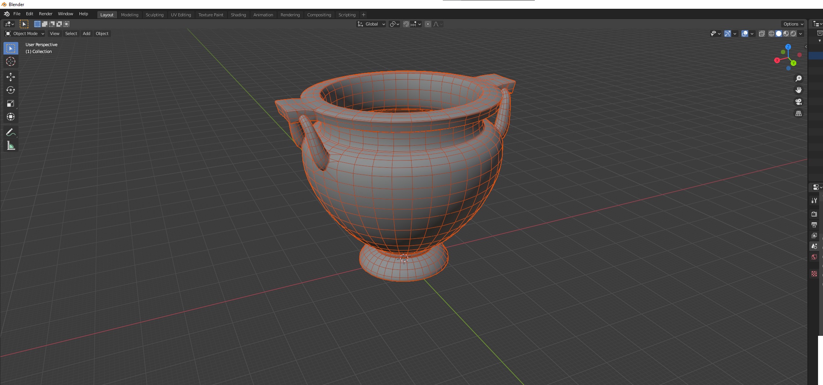Select the Move tool
Image resolution: width=823 pixels, height=385 pixels.
coord(11,77)
